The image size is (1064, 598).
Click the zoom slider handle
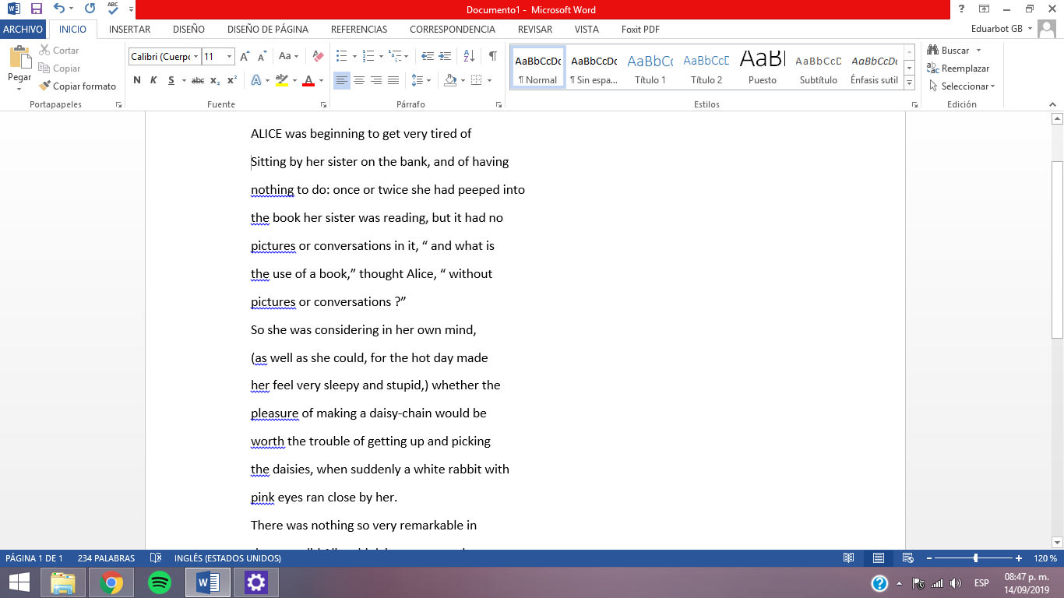pyautogui.click(x=975, y=558)
